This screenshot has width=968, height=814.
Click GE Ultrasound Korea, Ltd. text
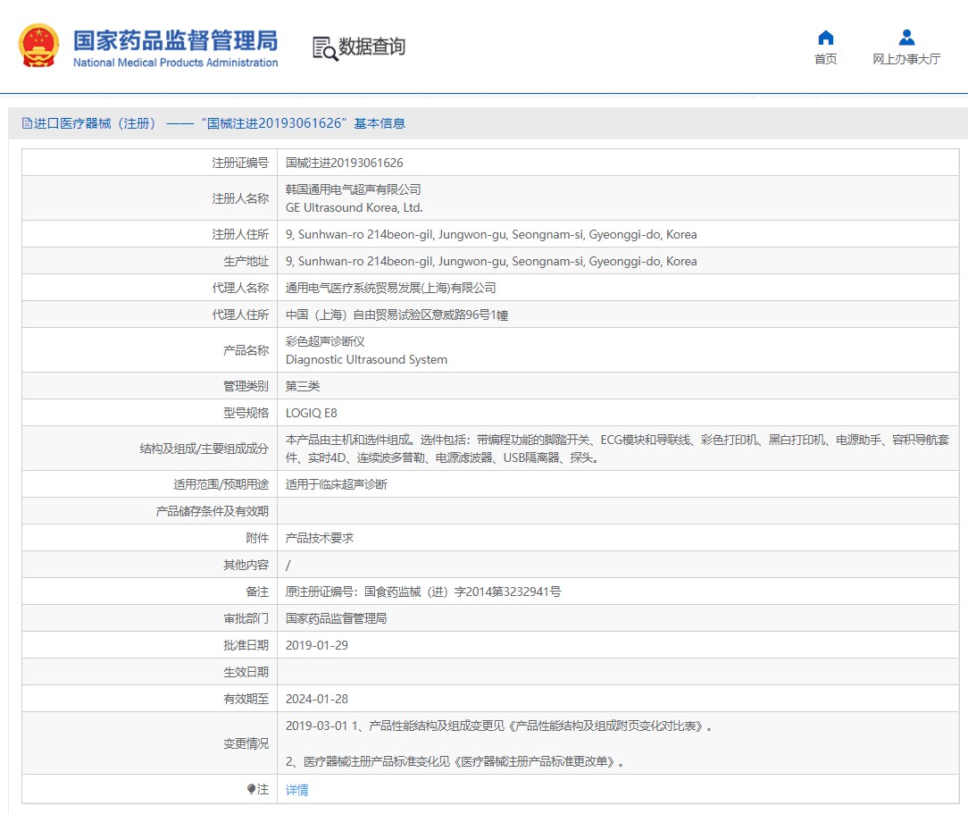354,207
